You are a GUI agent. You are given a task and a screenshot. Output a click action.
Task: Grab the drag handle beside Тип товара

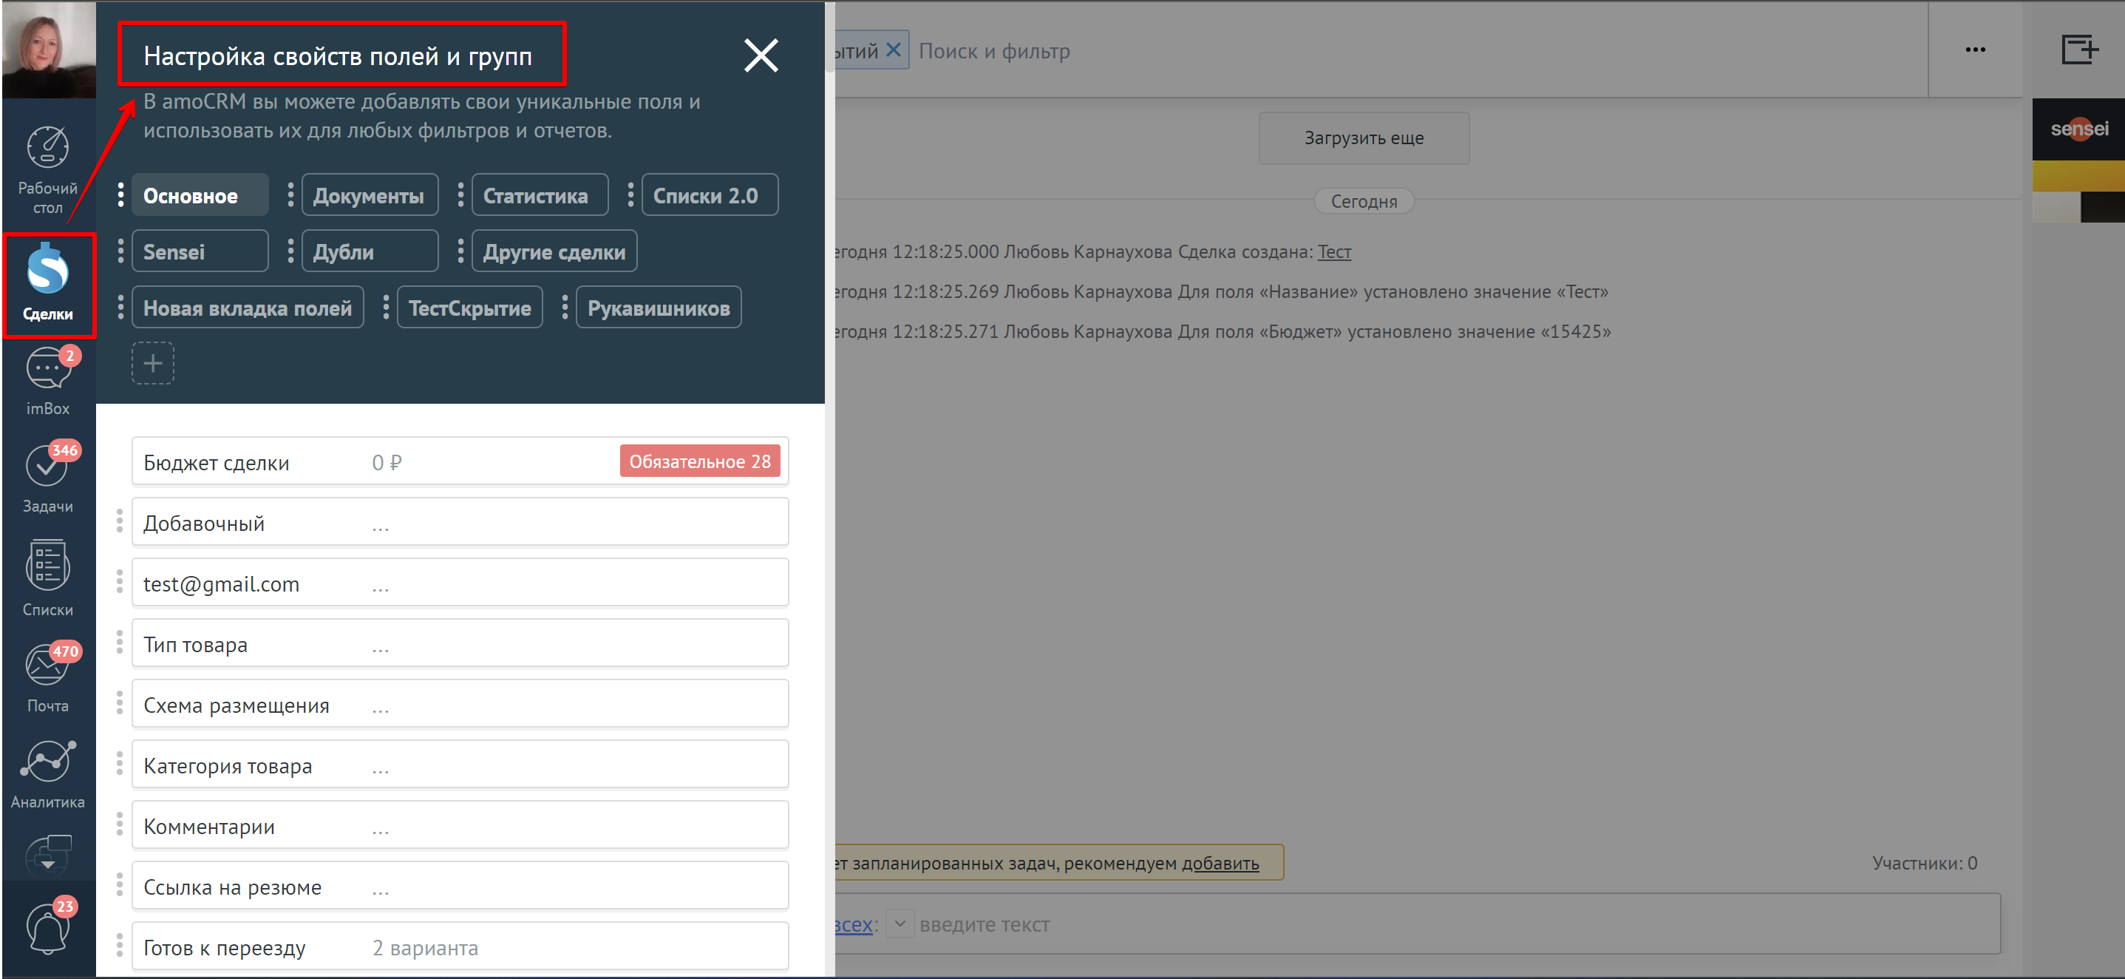point(120,643)
